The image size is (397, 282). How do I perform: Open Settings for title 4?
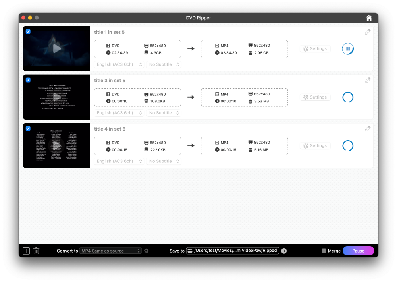(315, 146)
